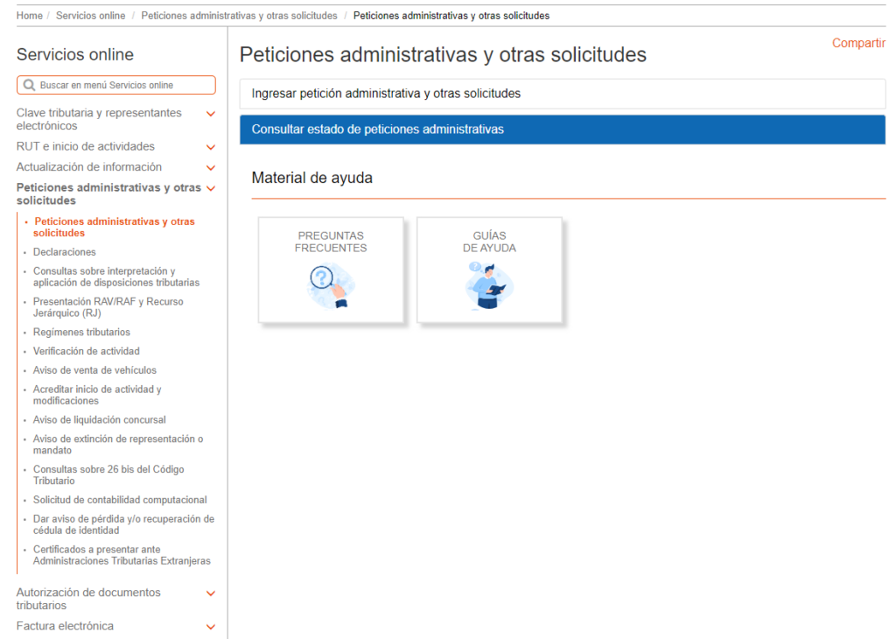
Task: Click Compartir link
Action: [x=858, y=43]
